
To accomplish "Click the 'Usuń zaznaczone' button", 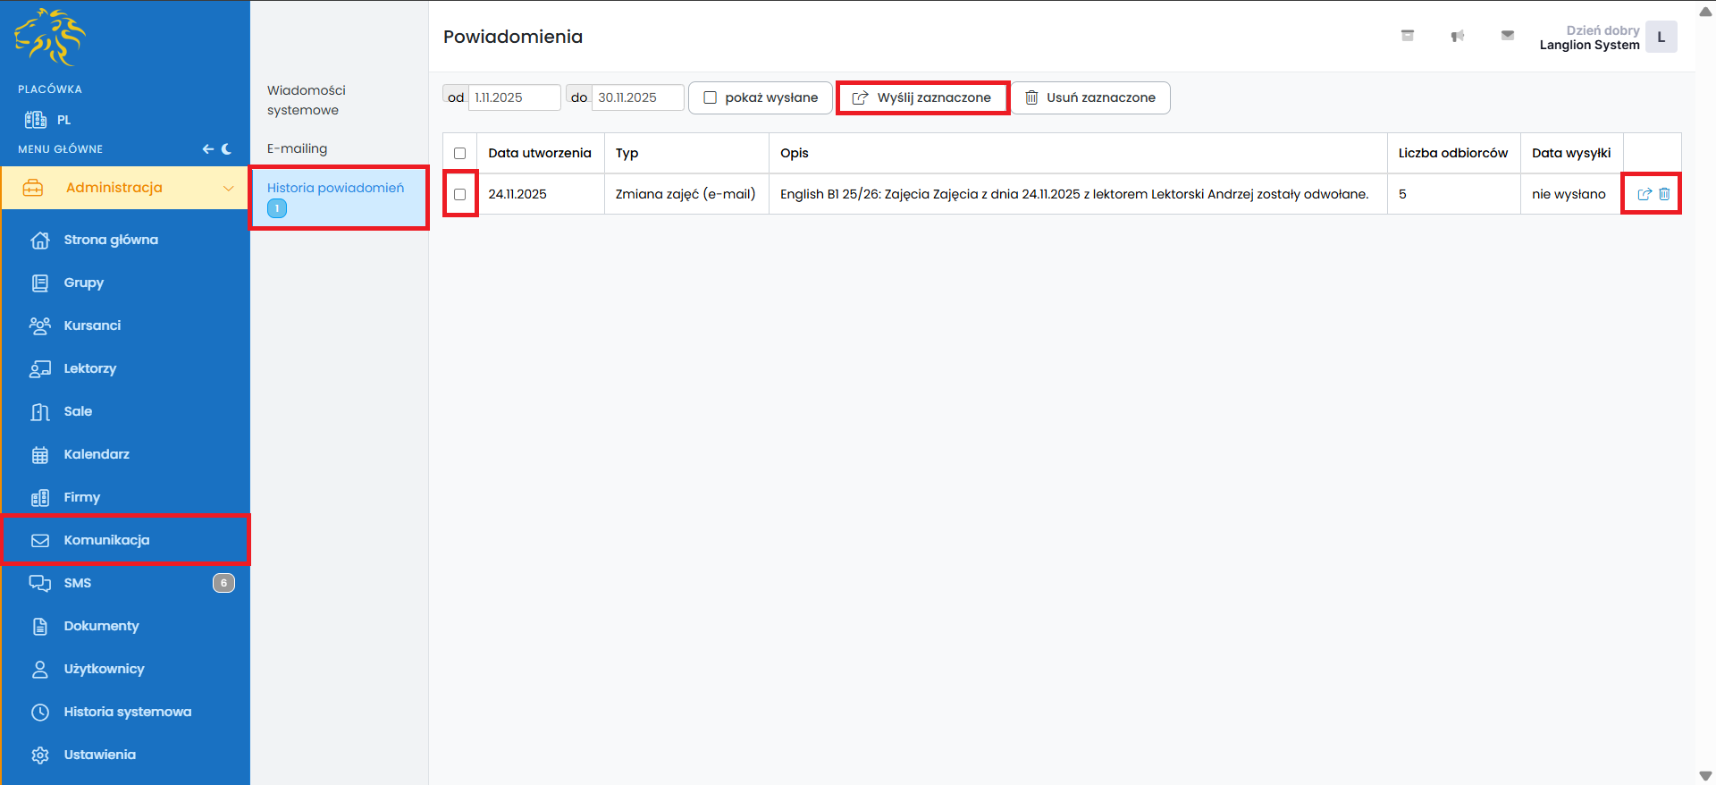I will pos(1090,97).
